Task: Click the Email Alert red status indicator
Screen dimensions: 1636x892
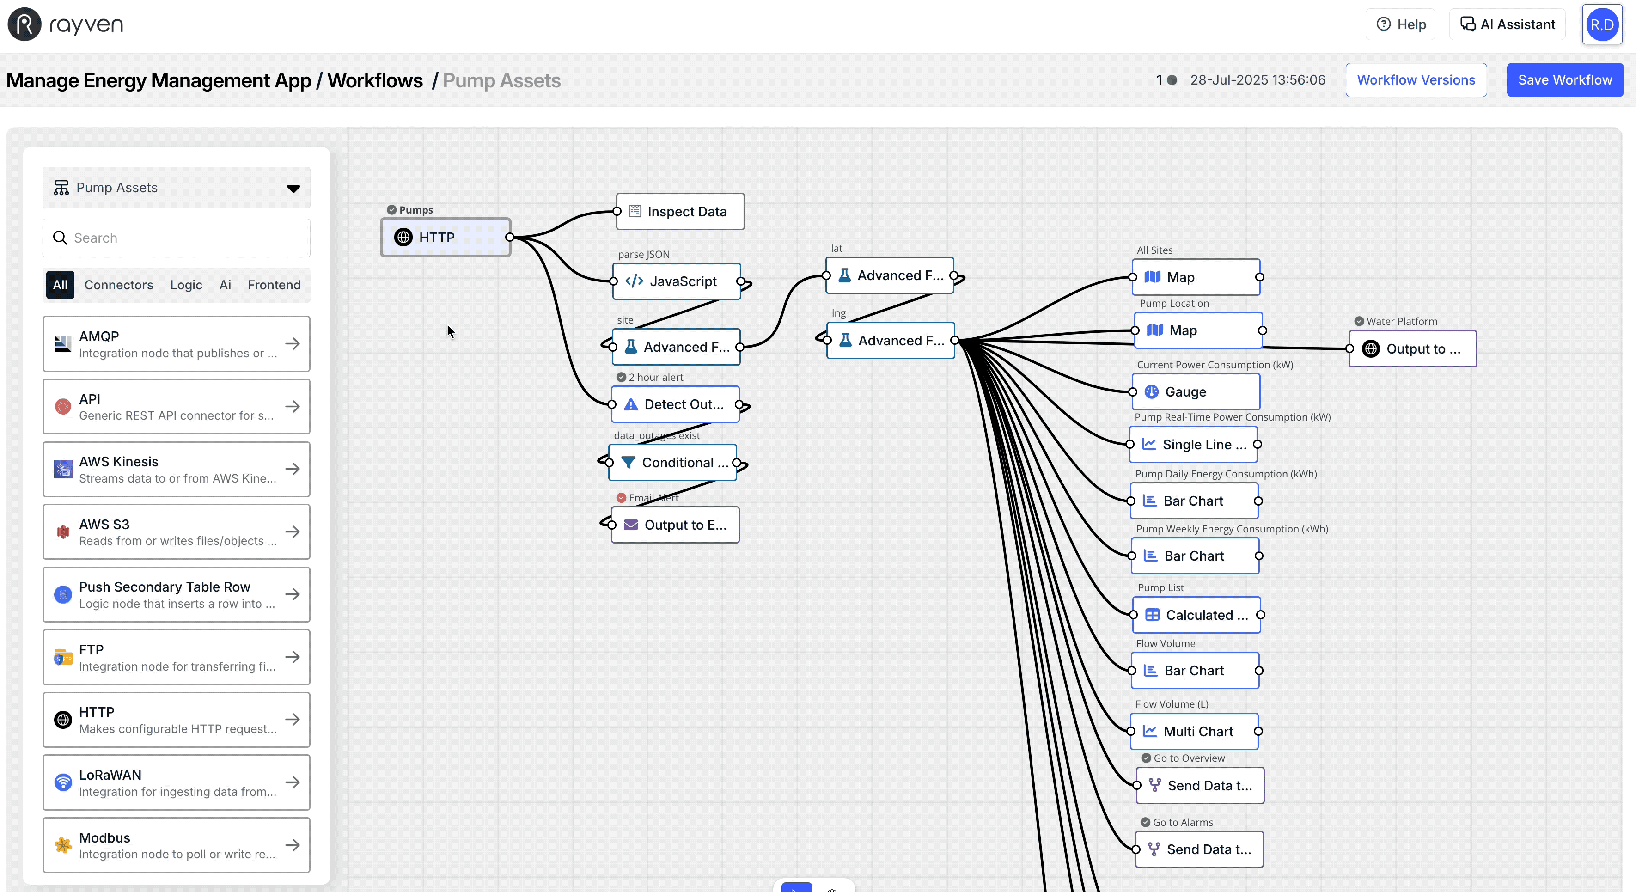Action: click(621, 497)
